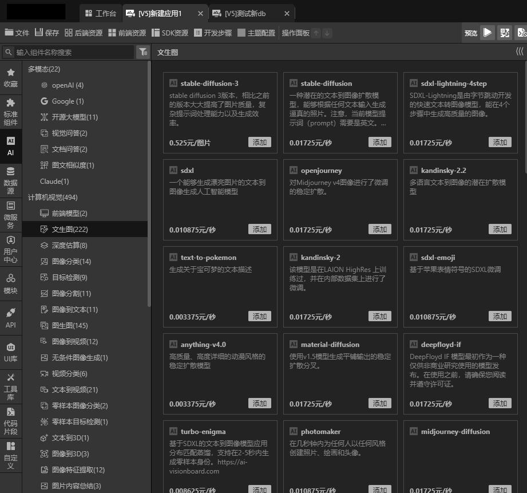Click the preview play button
The width and height of the screenshot is (527, 493).
(x=488, y=33)
